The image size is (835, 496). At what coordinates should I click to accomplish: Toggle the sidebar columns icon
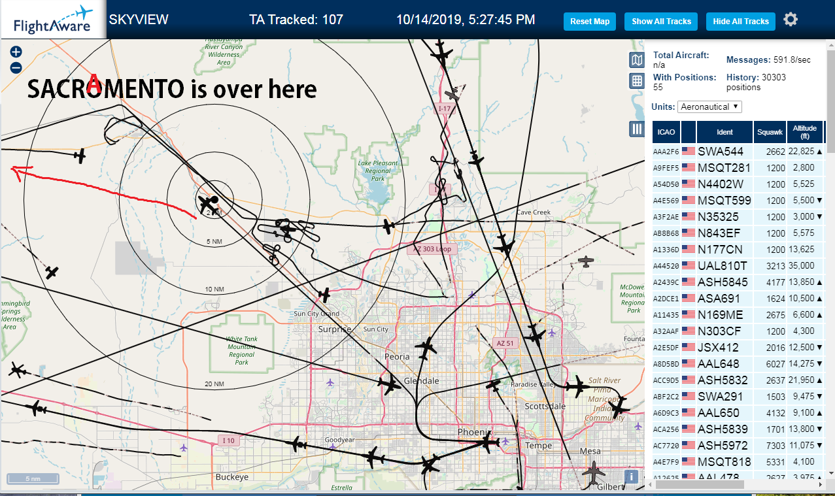[x=637, y=129]
